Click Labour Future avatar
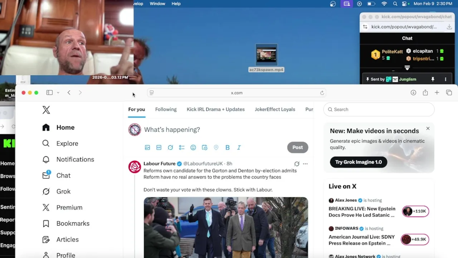458x258 pixels. [x=135, y=167]
